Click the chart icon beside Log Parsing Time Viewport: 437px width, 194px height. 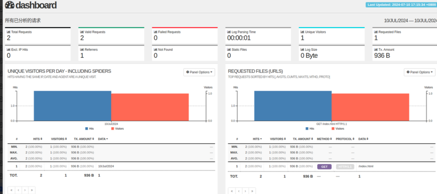coord(229,32)
